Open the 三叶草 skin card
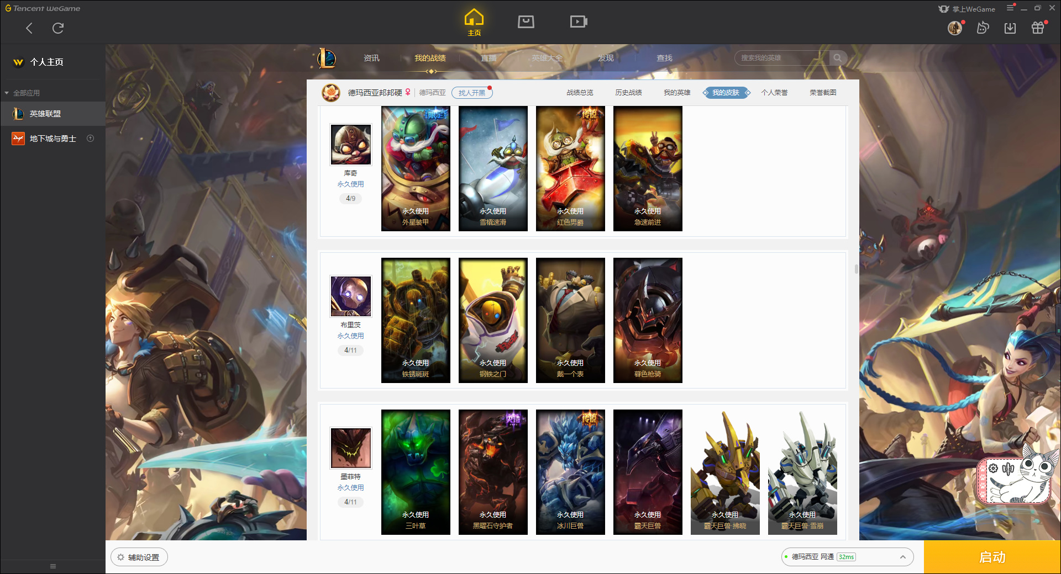Screen dimensions: 1061x574 coord(416,472)
